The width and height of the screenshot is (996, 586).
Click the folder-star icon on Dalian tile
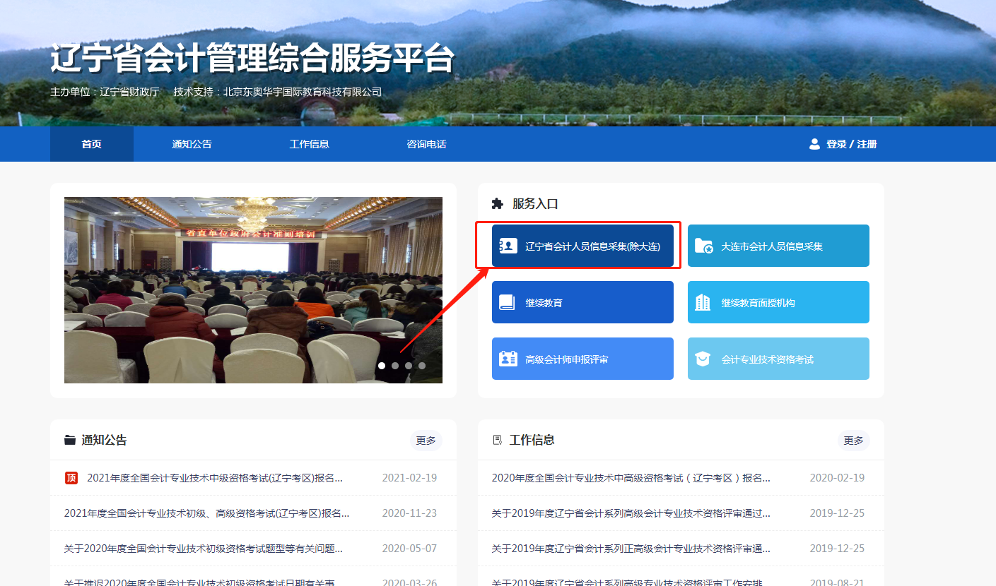[703, 246]
